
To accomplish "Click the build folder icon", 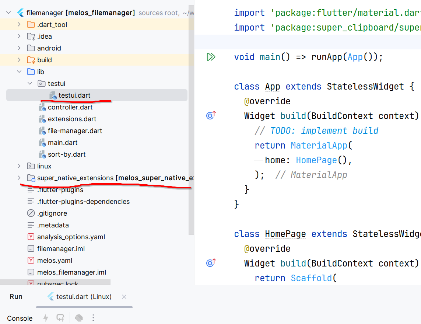I will click(x=31, y=60).
